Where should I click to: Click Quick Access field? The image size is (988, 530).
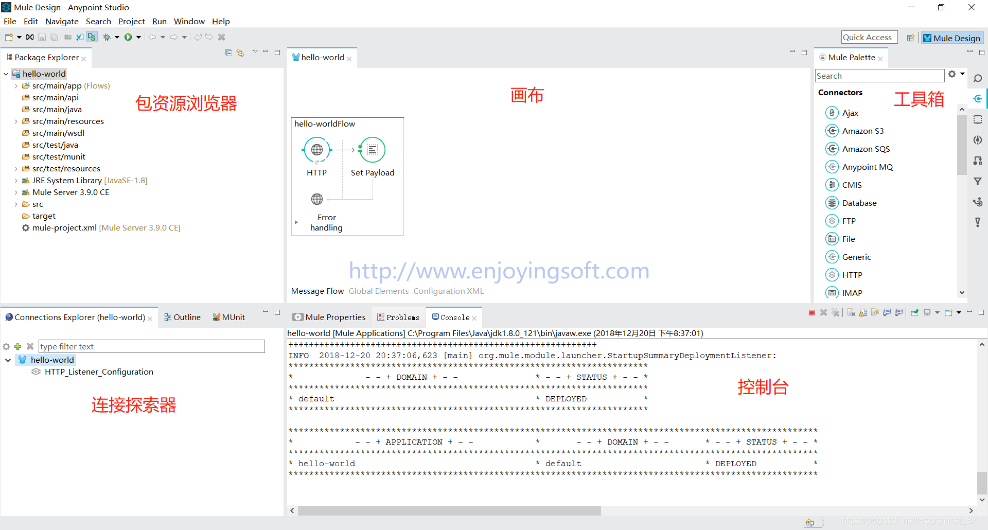(869, 37)
